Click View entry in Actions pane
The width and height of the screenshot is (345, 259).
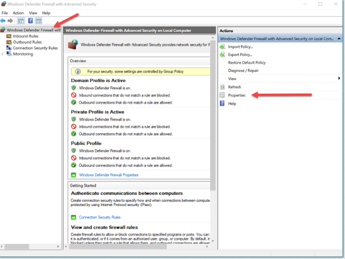coord(232,78)
